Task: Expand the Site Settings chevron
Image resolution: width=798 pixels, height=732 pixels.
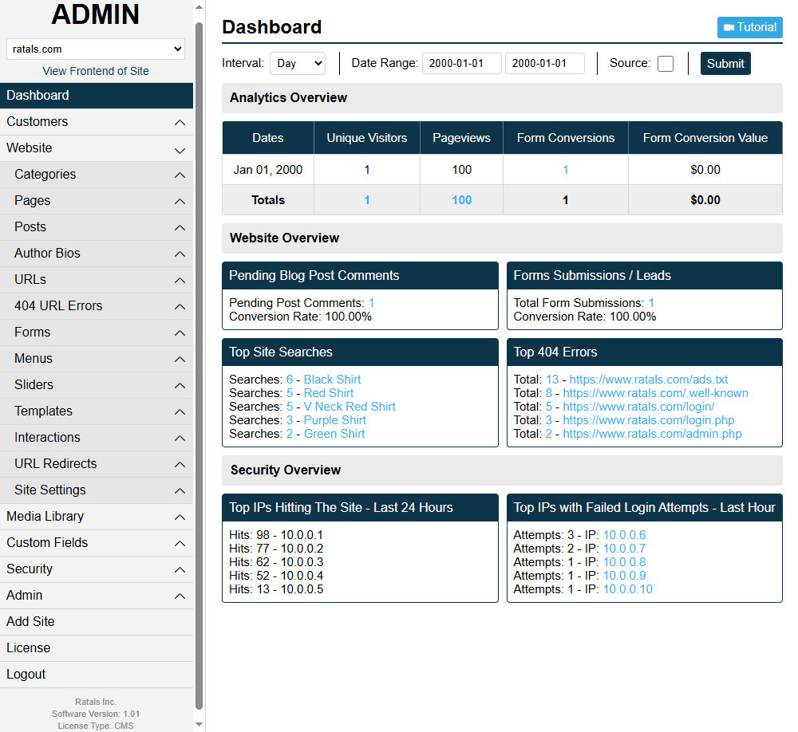Action: click(180, 491)
